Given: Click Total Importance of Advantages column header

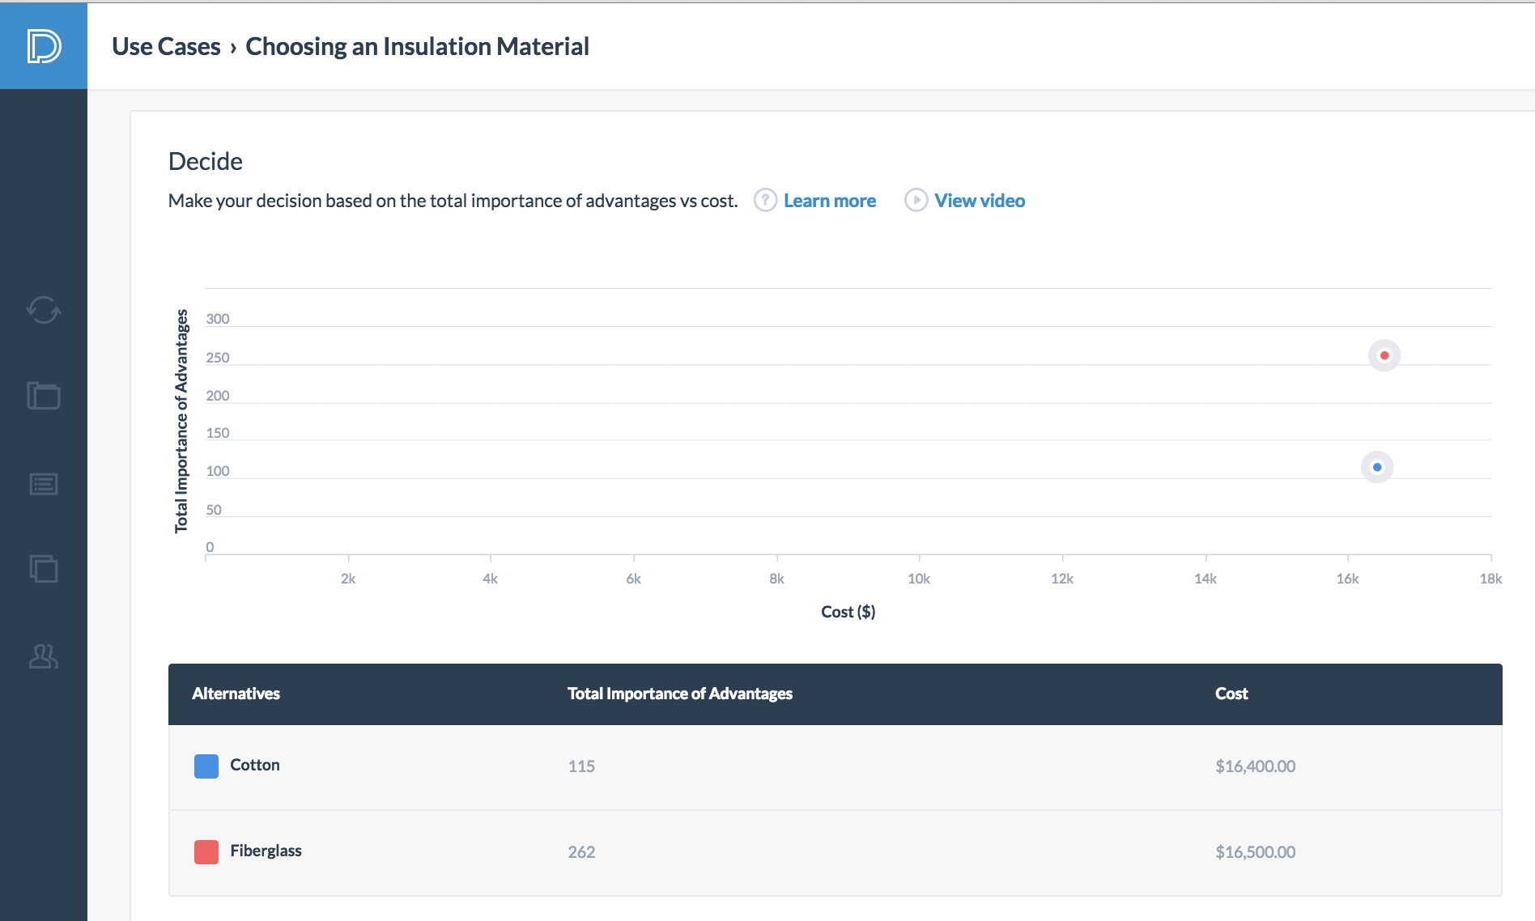Looking at the screenshot, I should pyautogui.click(x=680, y=694).
